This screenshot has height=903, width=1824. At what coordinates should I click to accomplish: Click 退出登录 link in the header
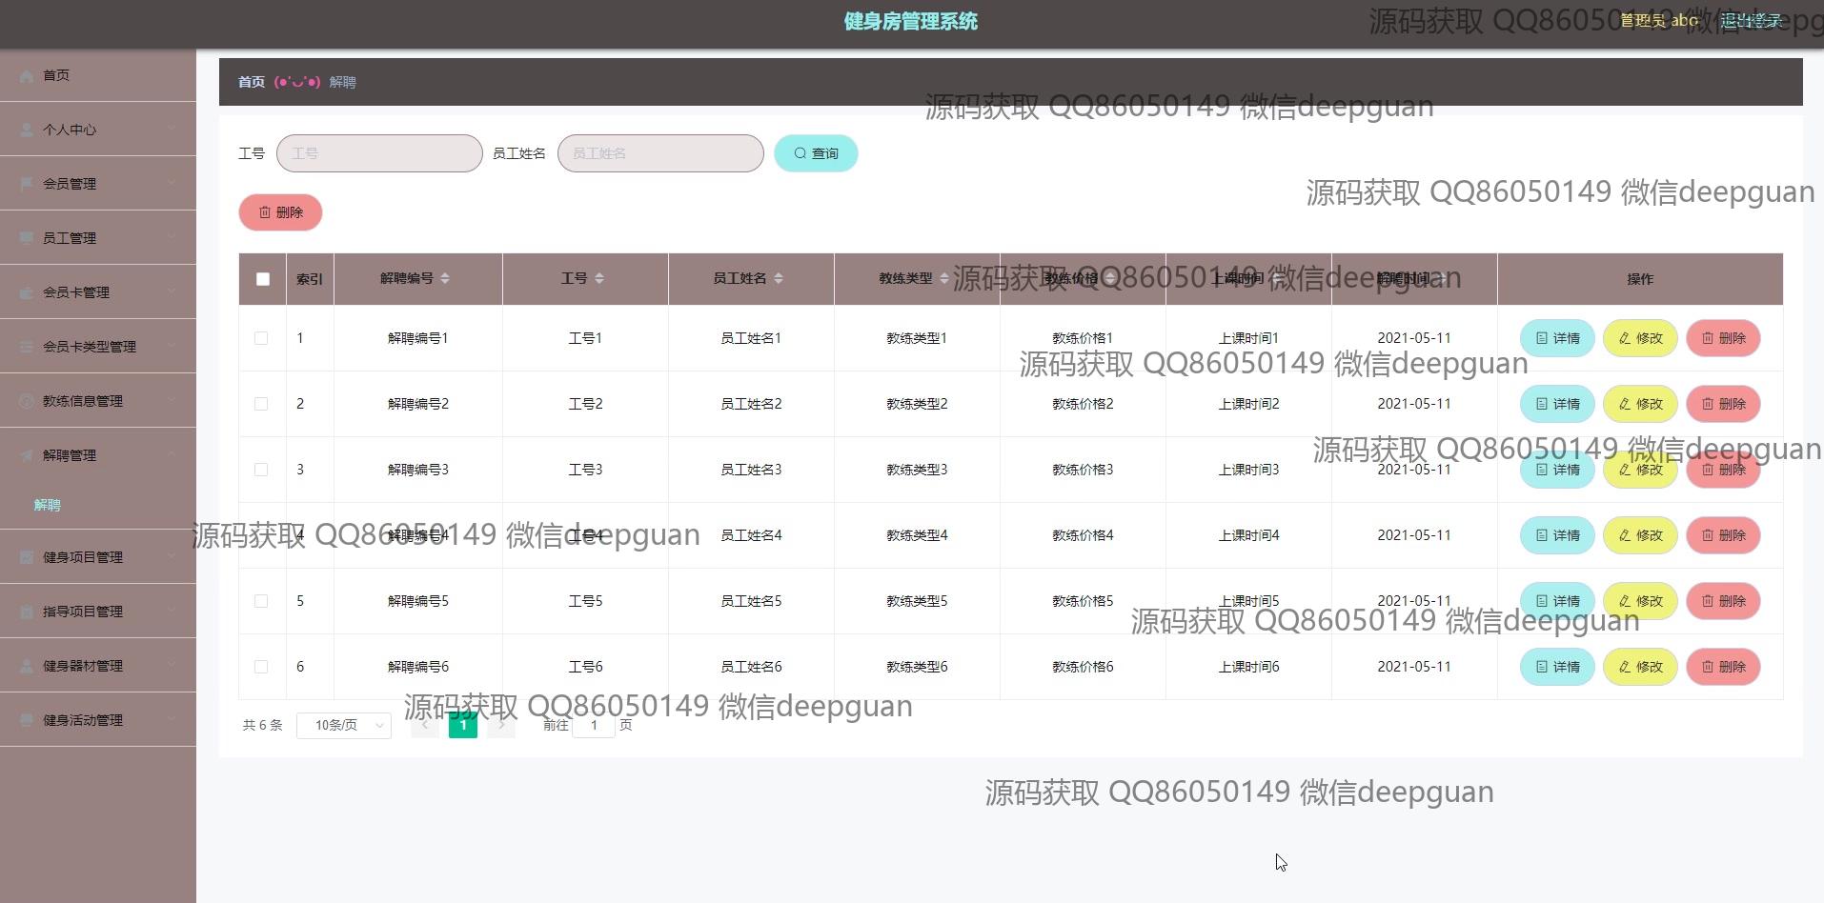tap(1751, 21)
